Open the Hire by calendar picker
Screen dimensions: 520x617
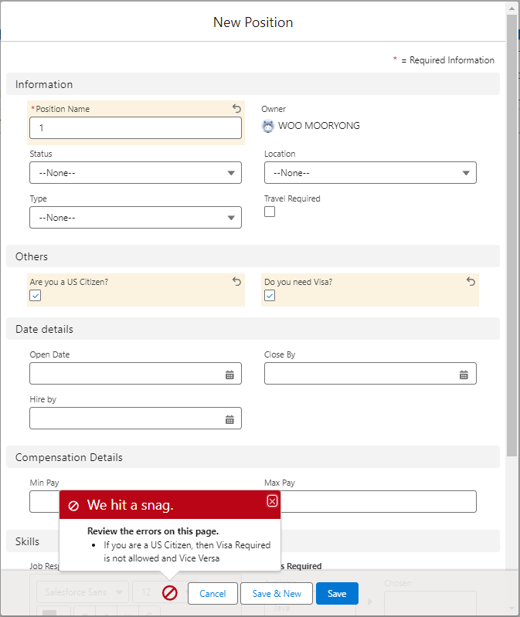(229, 419)
